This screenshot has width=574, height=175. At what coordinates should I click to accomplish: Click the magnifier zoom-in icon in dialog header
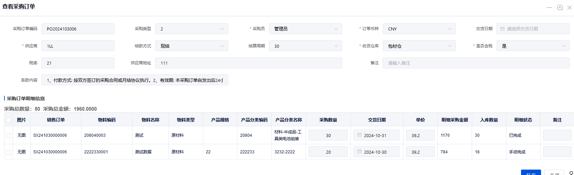(x=560, y=7)
